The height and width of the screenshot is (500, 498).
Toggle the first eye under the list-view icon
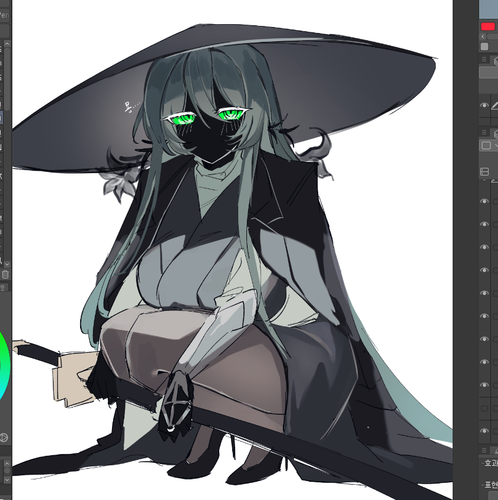[484, 201]
